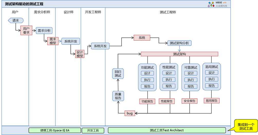Click the wide 测试架构 red bar

179,54
